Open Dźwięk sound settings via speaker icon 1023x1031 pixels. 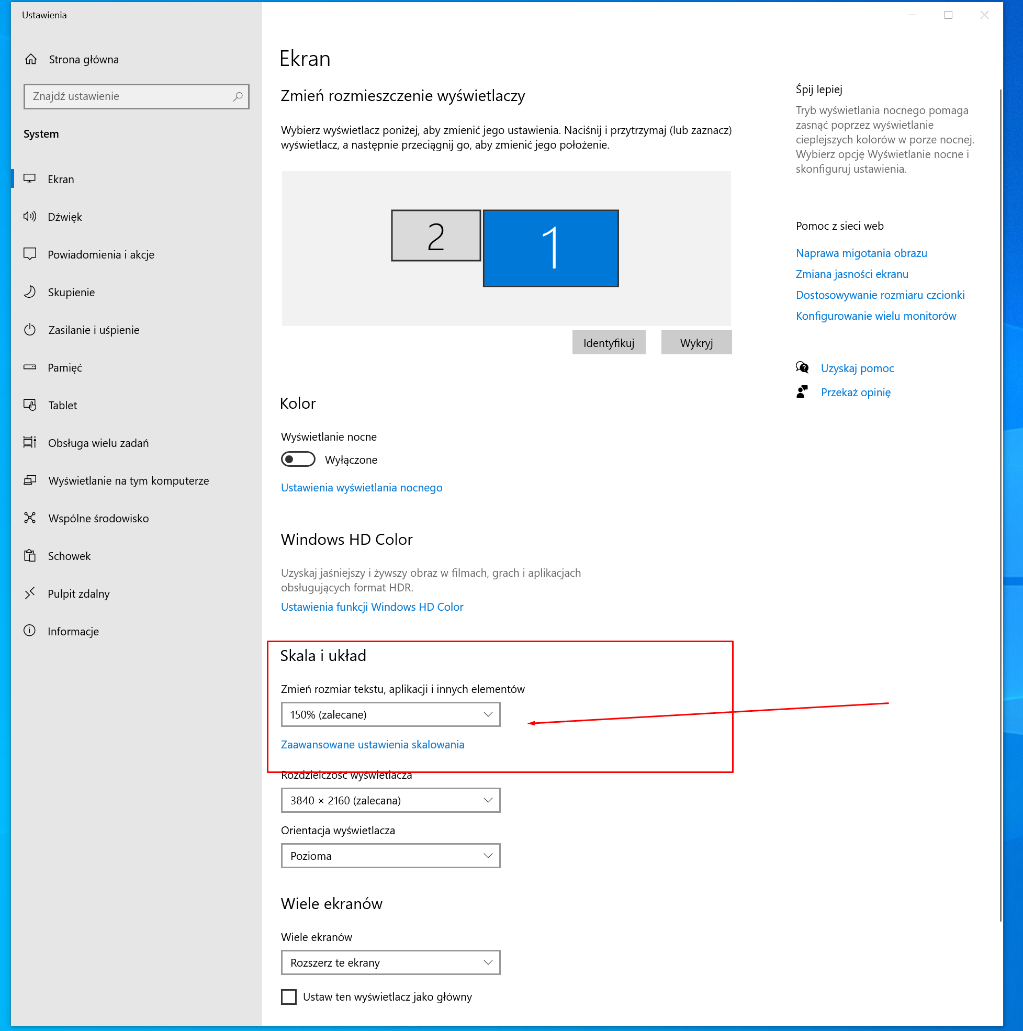pyautogui.click(x=30, y=216)
